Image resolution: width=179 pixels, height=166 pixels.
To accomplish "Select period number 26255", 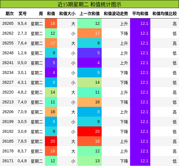I will click(8, 43).
